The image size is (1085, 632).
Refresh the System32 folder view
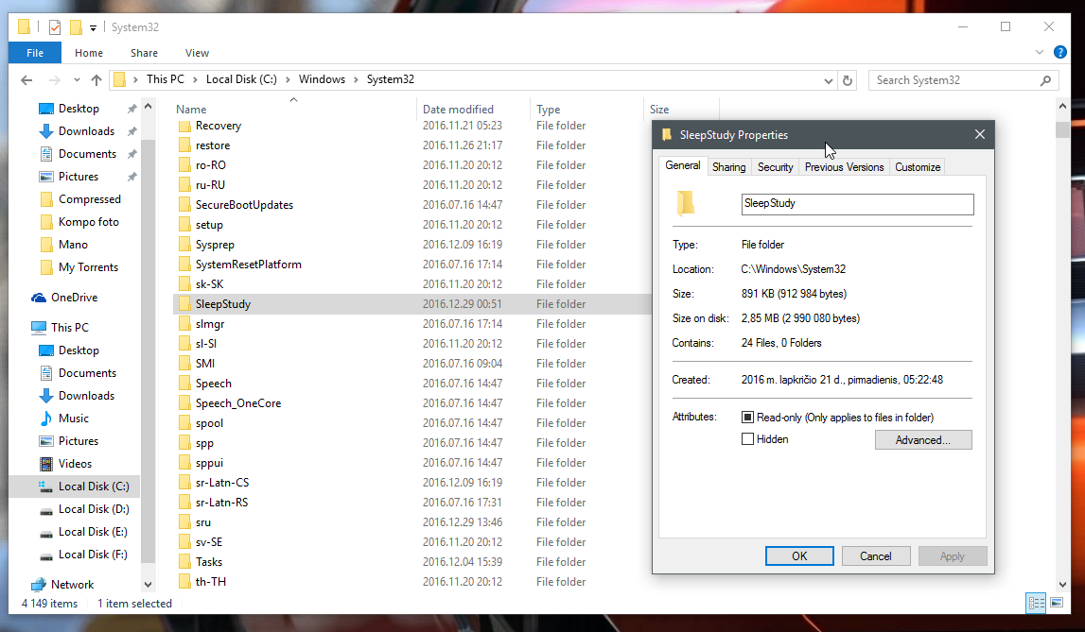click(847, 80)
